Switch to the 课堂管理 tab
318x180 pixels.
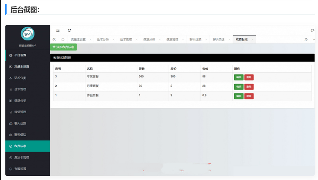pos(172,39)
